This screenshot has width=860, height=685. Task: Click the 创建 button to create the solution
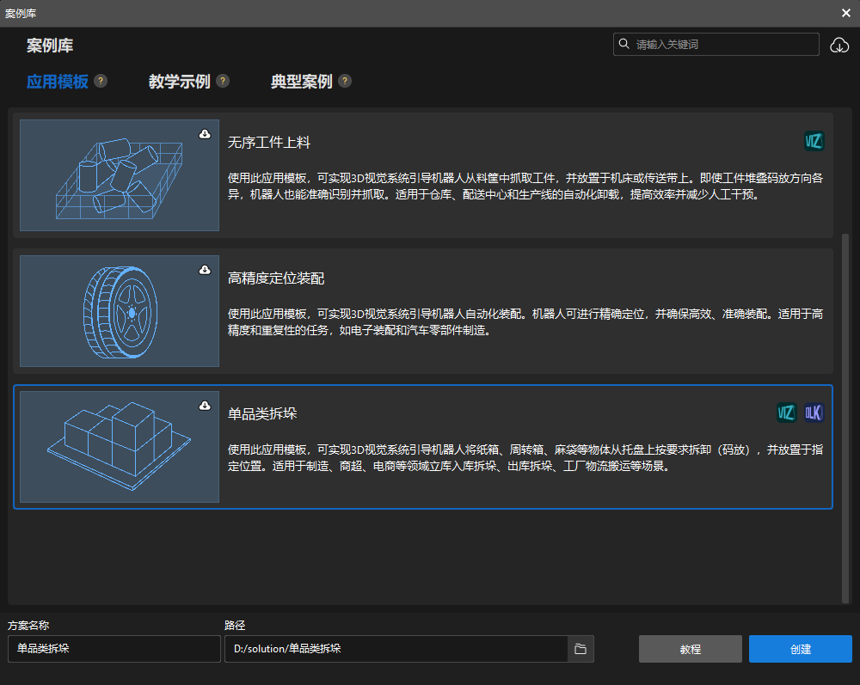(x=800, y=649)
